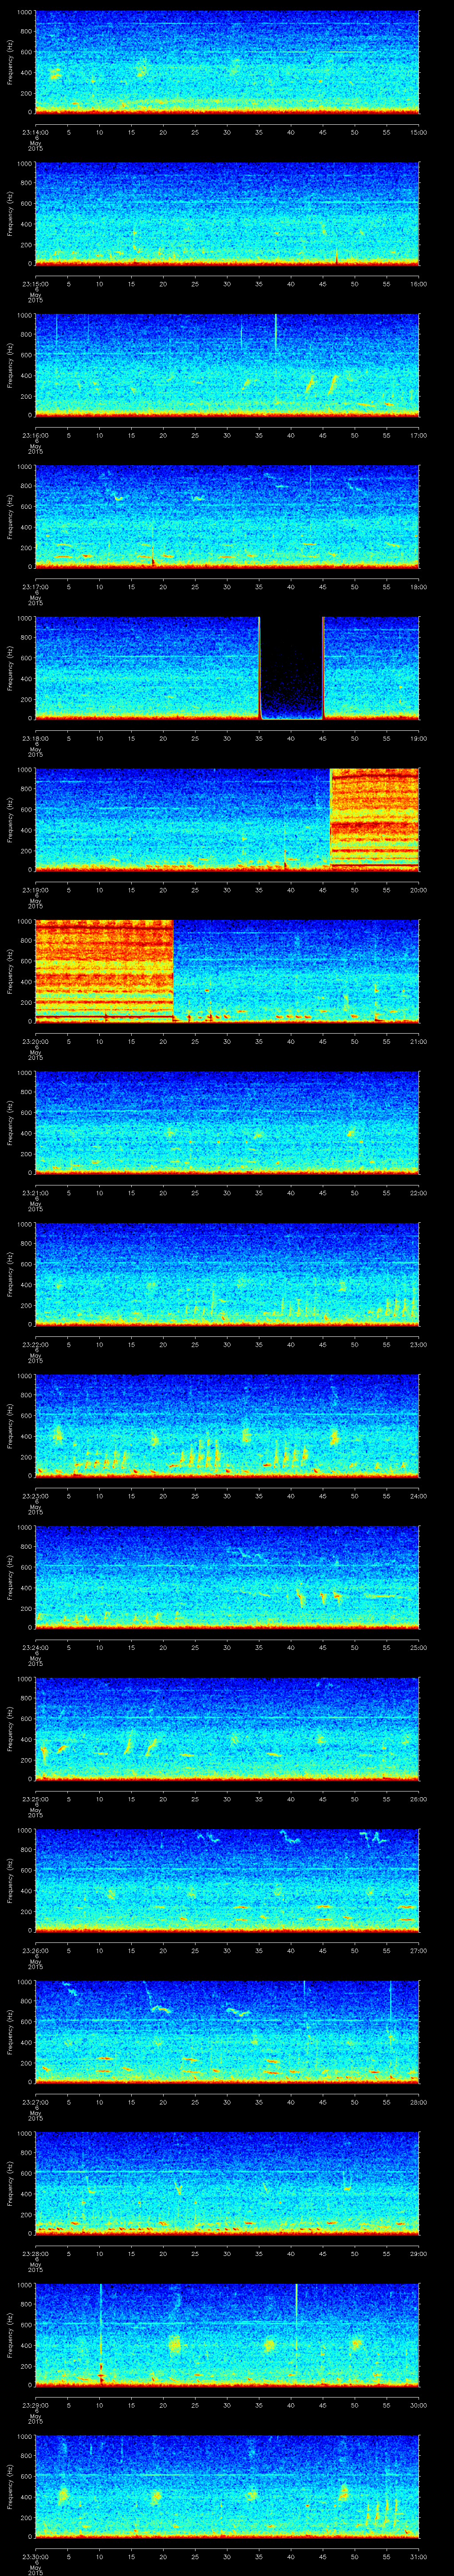Viewport: 454px width, 2576px height.
Task: Click the '23:29:00' start time label
Action: [35, 2405]
